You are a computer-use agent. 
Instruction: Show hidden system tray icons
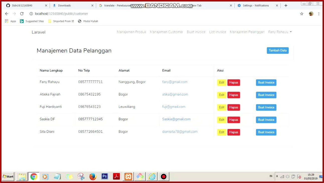point(277,176)
